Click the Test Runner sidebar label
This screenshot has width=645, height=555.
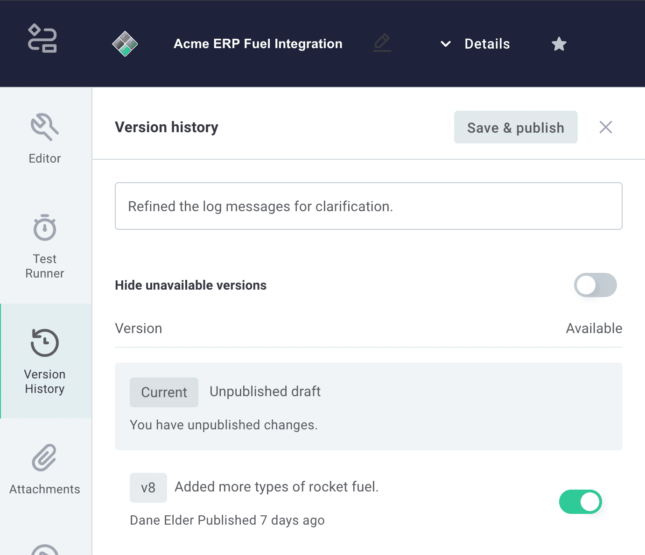[x=45, y=266]
